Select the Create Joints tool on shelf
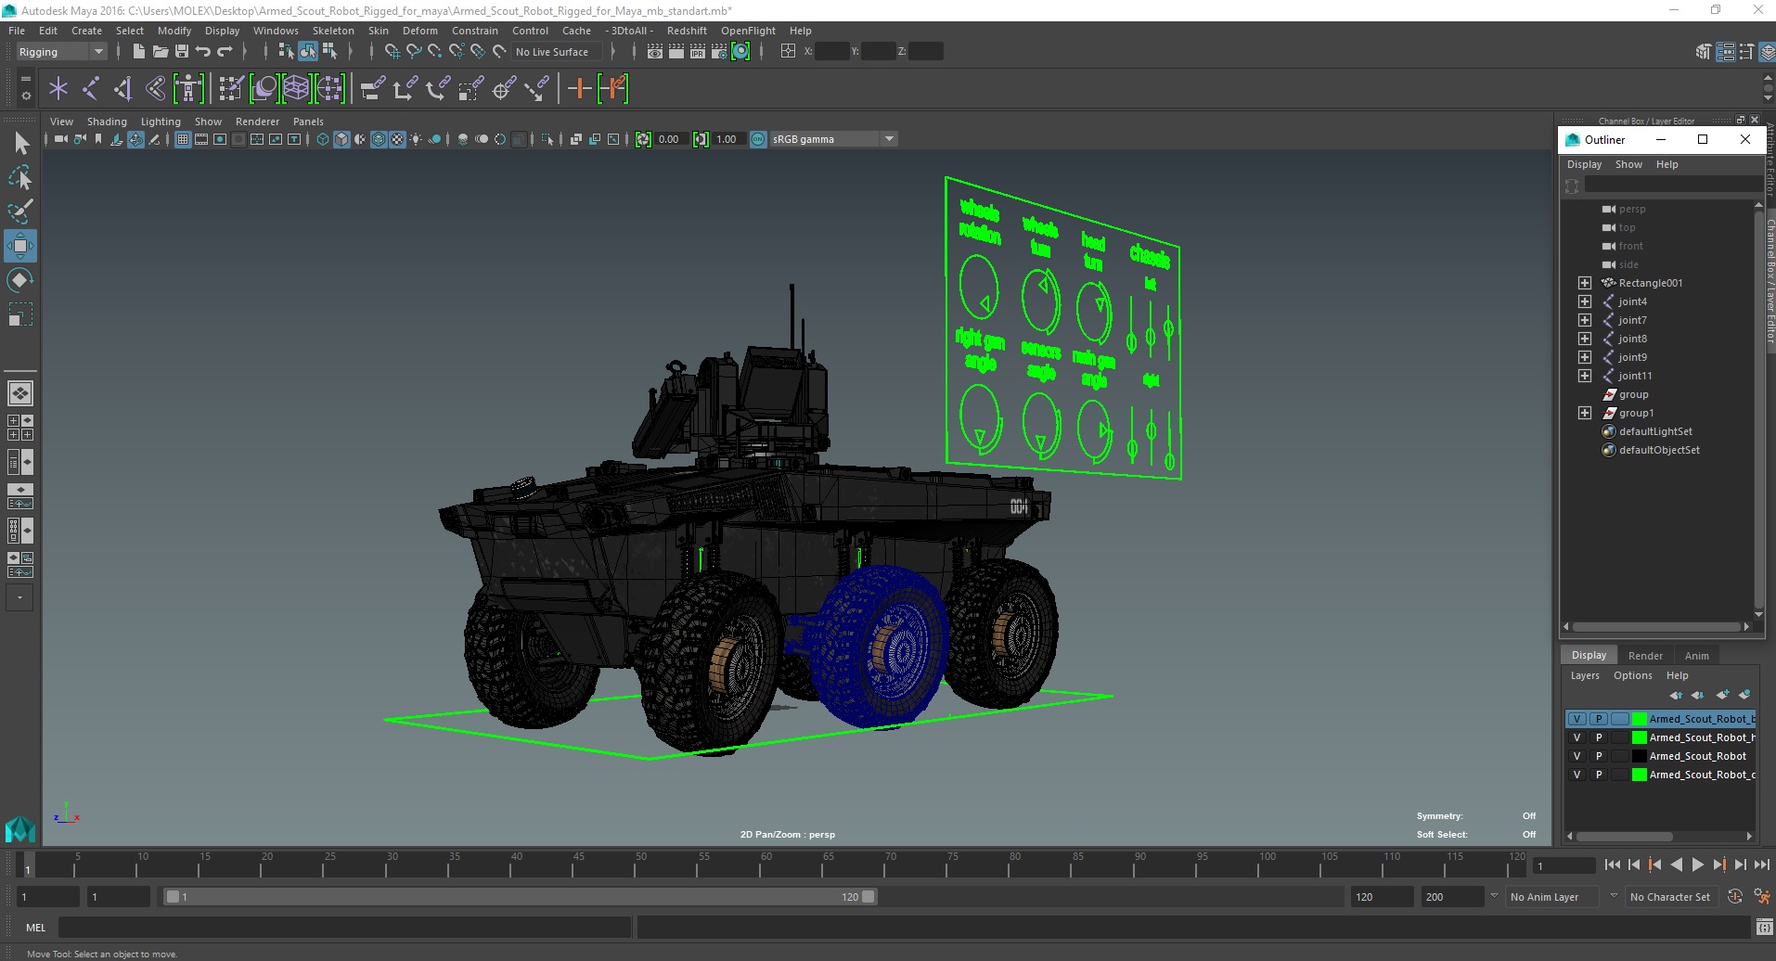This screenshot has width=1776, height=961. [x=91, y=89]
